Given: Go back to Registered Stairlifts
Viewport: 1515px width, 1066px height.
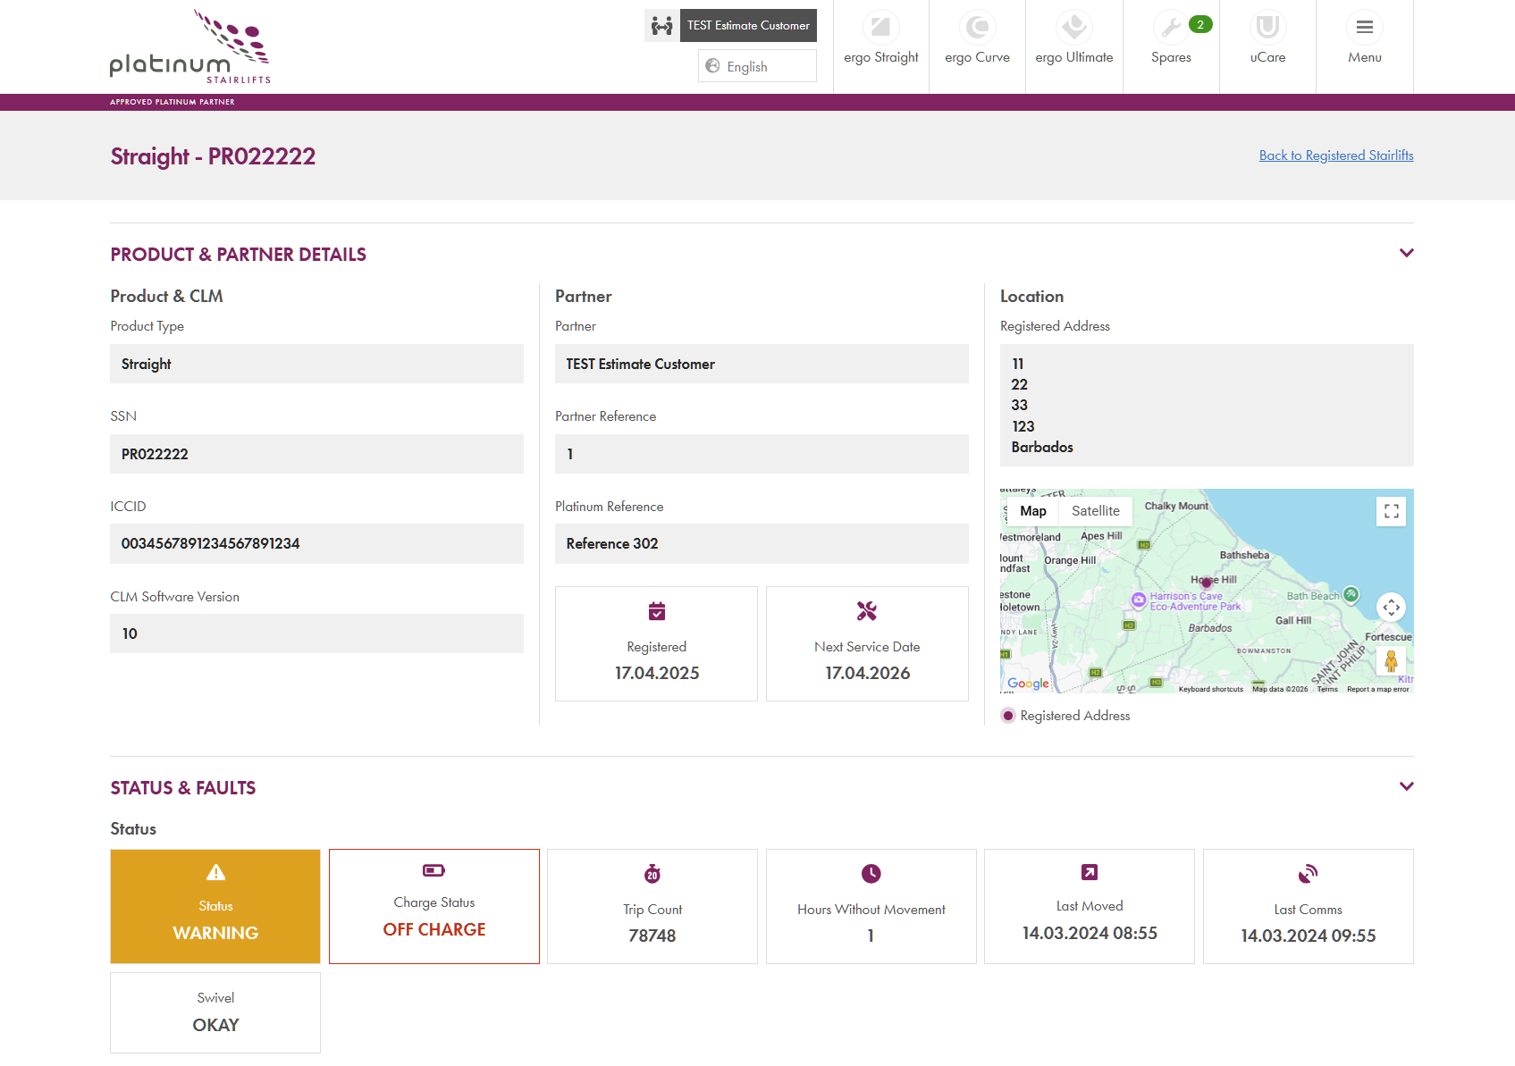Looking at the screenshot, I should point(1335,155).
